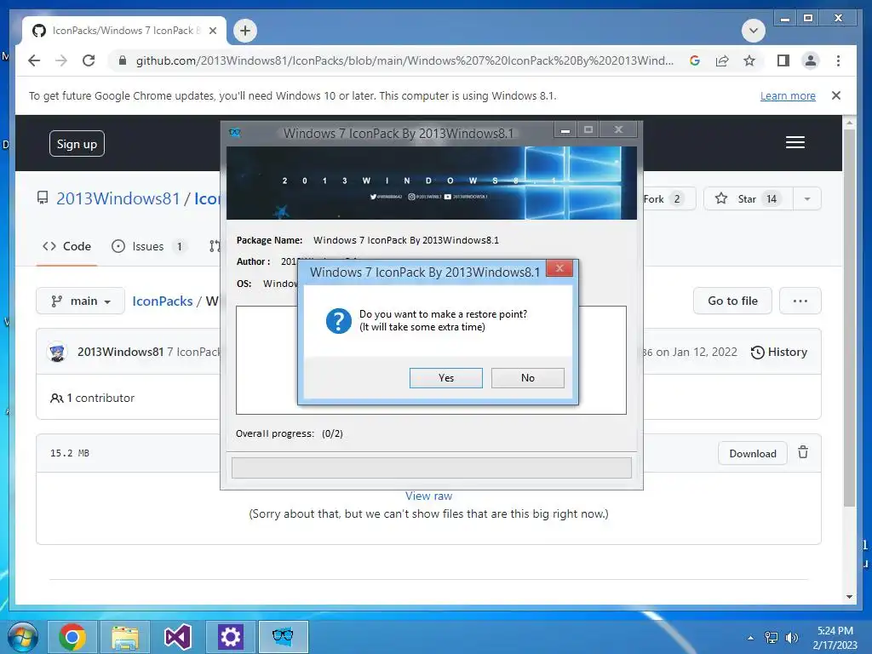Open Learn more link about updates
Viewport: 872px width, 654px height.
click(x=788, y=95)
